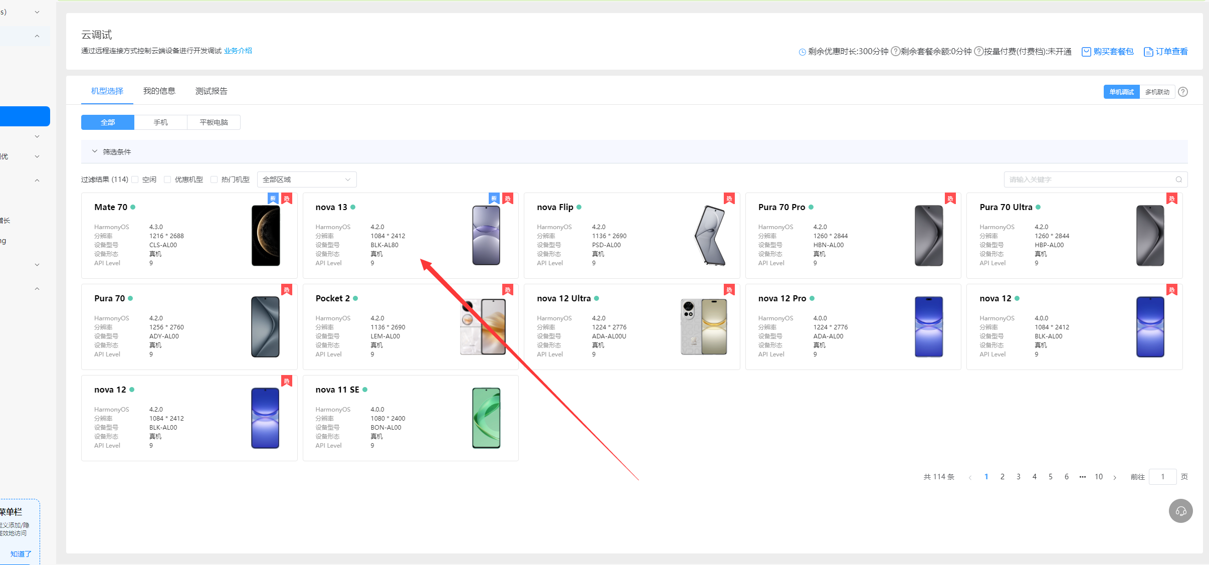Open the Pura 70 Ultra phone thumbnail
This screenshot has height=565, width=1209.
point(1150,236)
